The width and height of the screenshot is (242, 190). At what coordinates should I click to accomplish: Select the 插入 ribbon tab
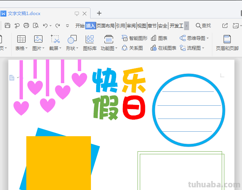(x=91, y=26)
